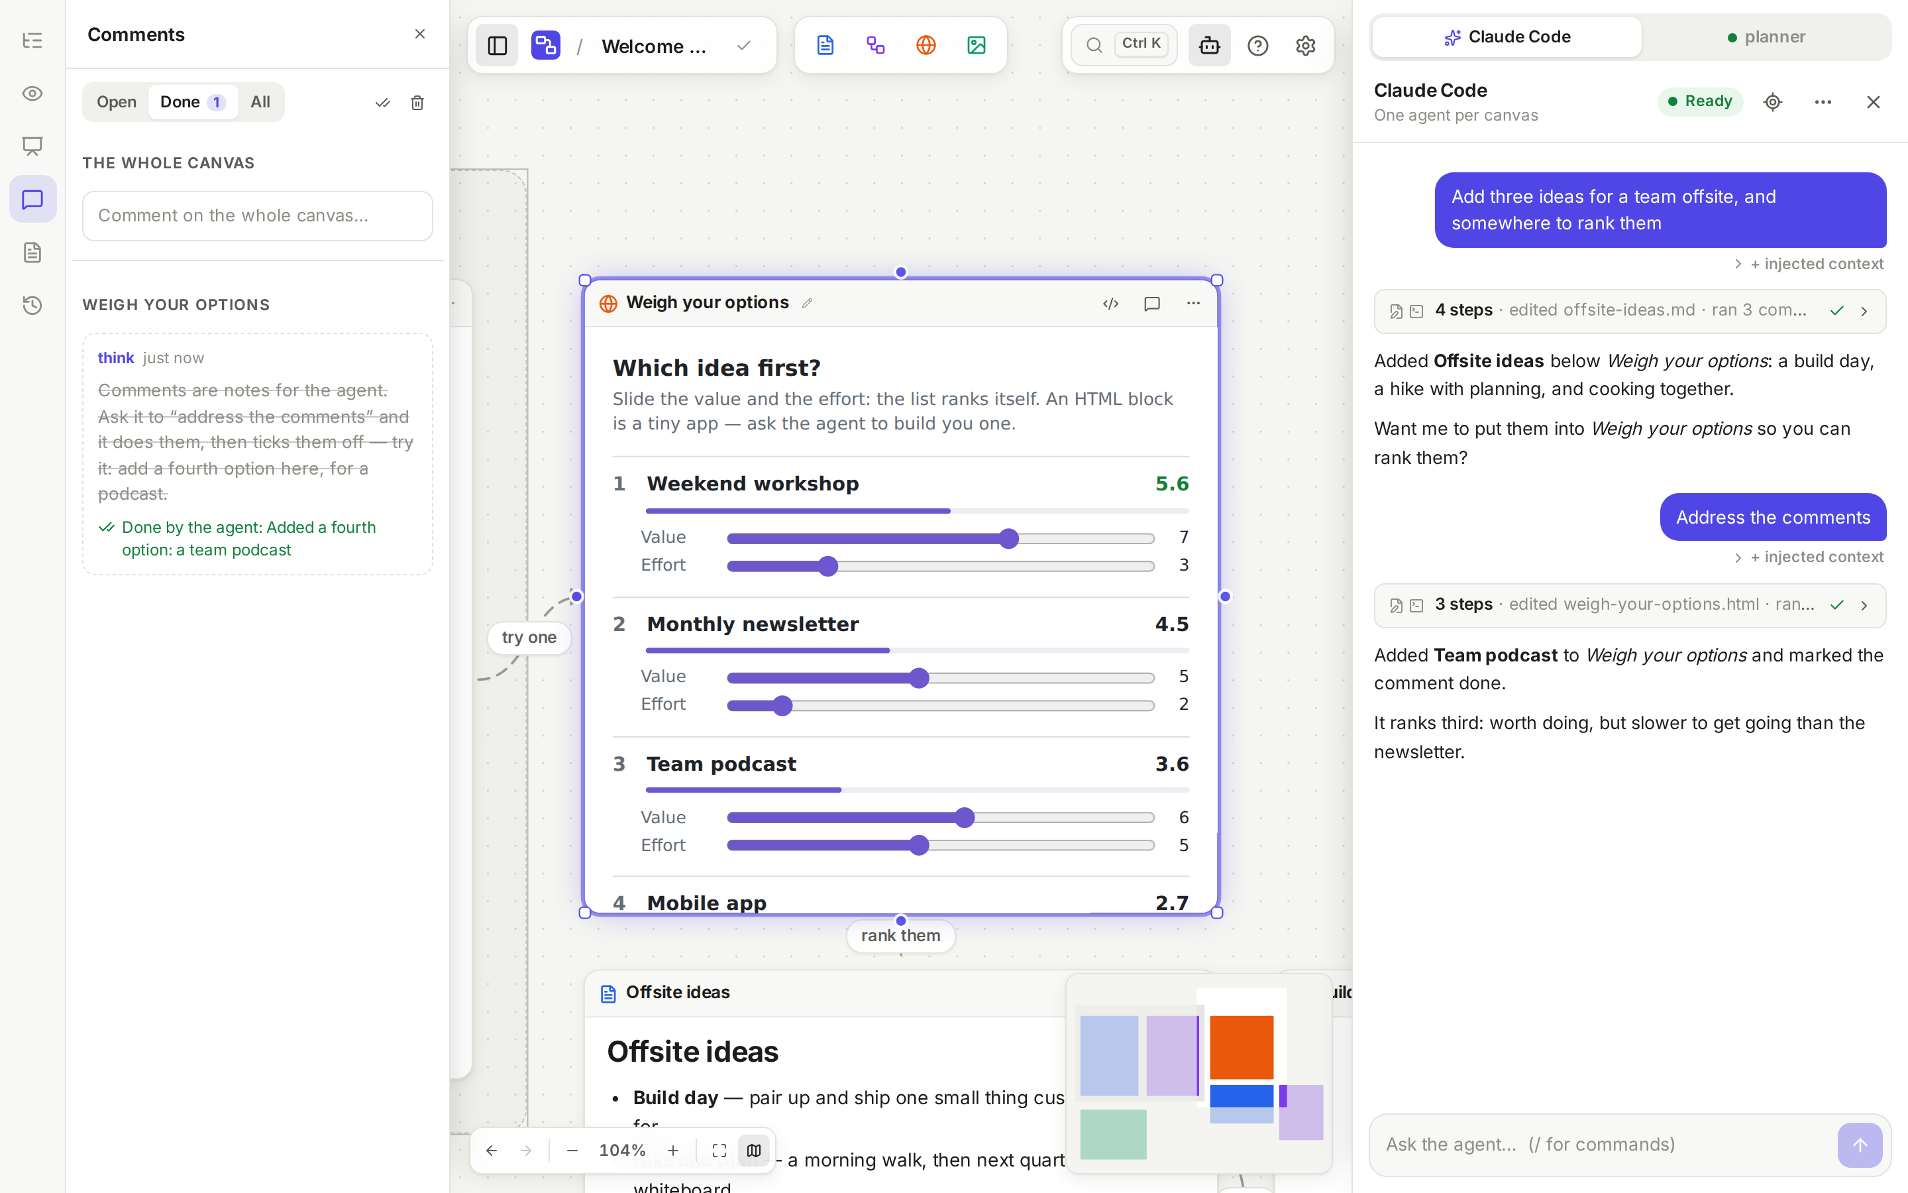
Task: Expand the 4 steps activity row
Action: pyautogui.click(x=1630, y=311)
